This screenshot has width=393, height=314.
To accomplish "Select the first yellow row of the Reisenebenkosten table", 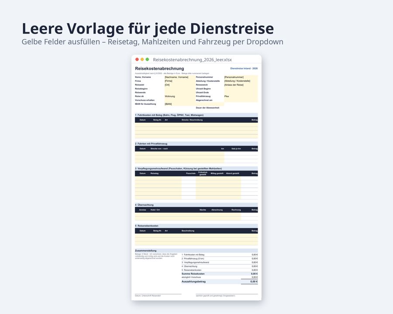I will 196,235.
